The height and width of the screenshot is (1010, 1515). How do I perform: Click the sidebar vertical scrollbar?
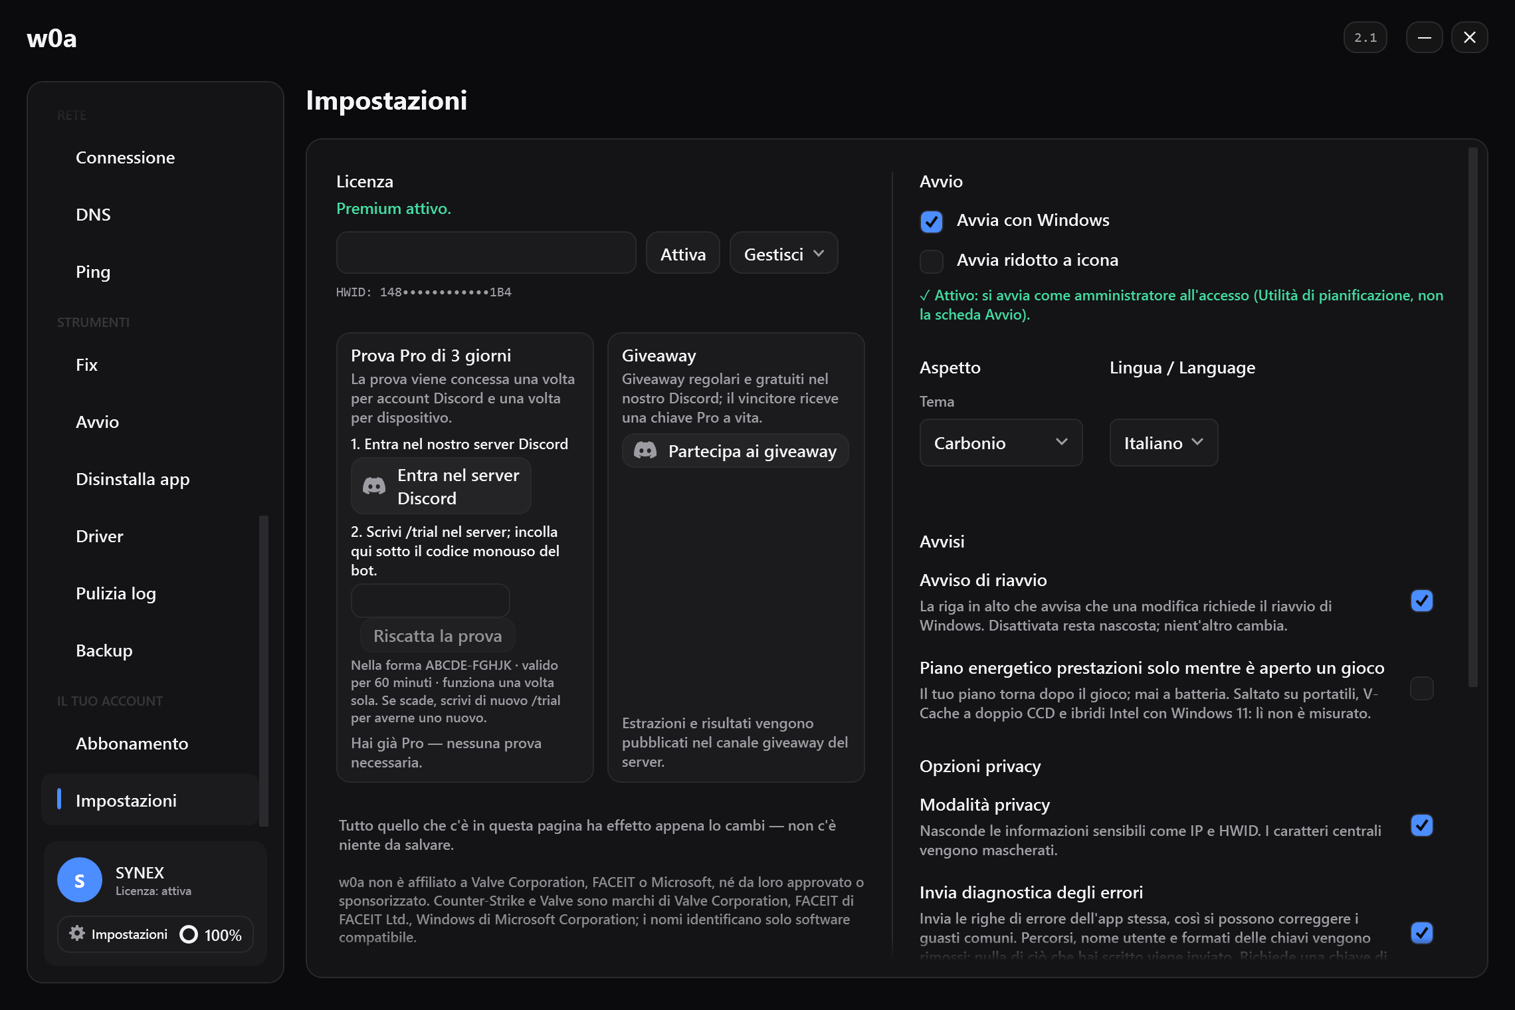tap(263, 671)
